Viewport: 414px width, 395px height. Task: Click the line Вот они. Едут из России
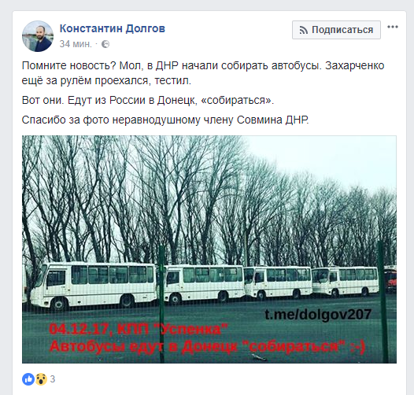point(148,100)
